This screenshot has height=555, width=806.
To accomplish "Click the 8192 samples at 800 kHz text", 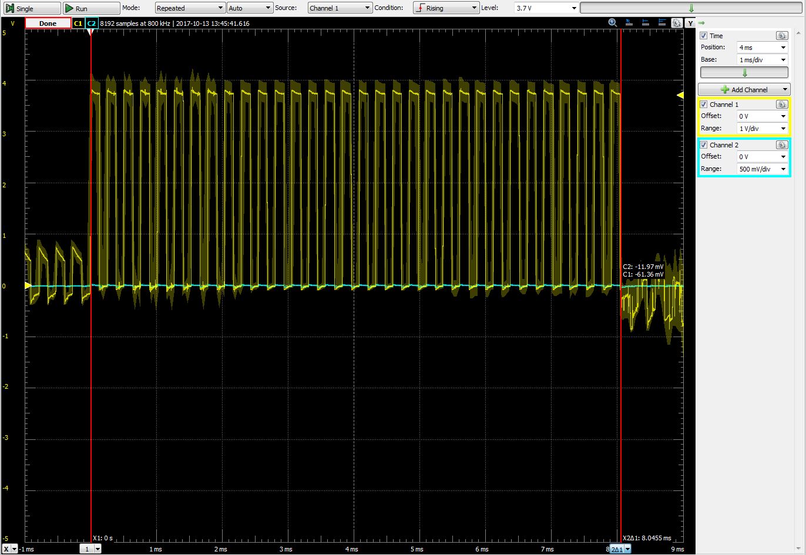I will point(136,23).
